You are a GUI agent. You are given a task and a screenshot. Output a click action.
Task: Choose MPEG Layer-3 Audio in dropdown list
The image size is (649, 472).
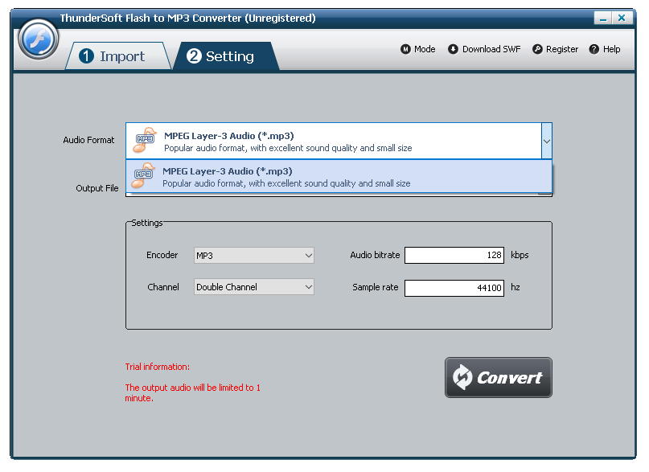[339, 177]
